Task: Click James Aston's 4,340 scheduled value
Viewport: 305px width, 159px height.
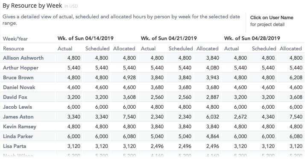Action: [x=268, y=117]
